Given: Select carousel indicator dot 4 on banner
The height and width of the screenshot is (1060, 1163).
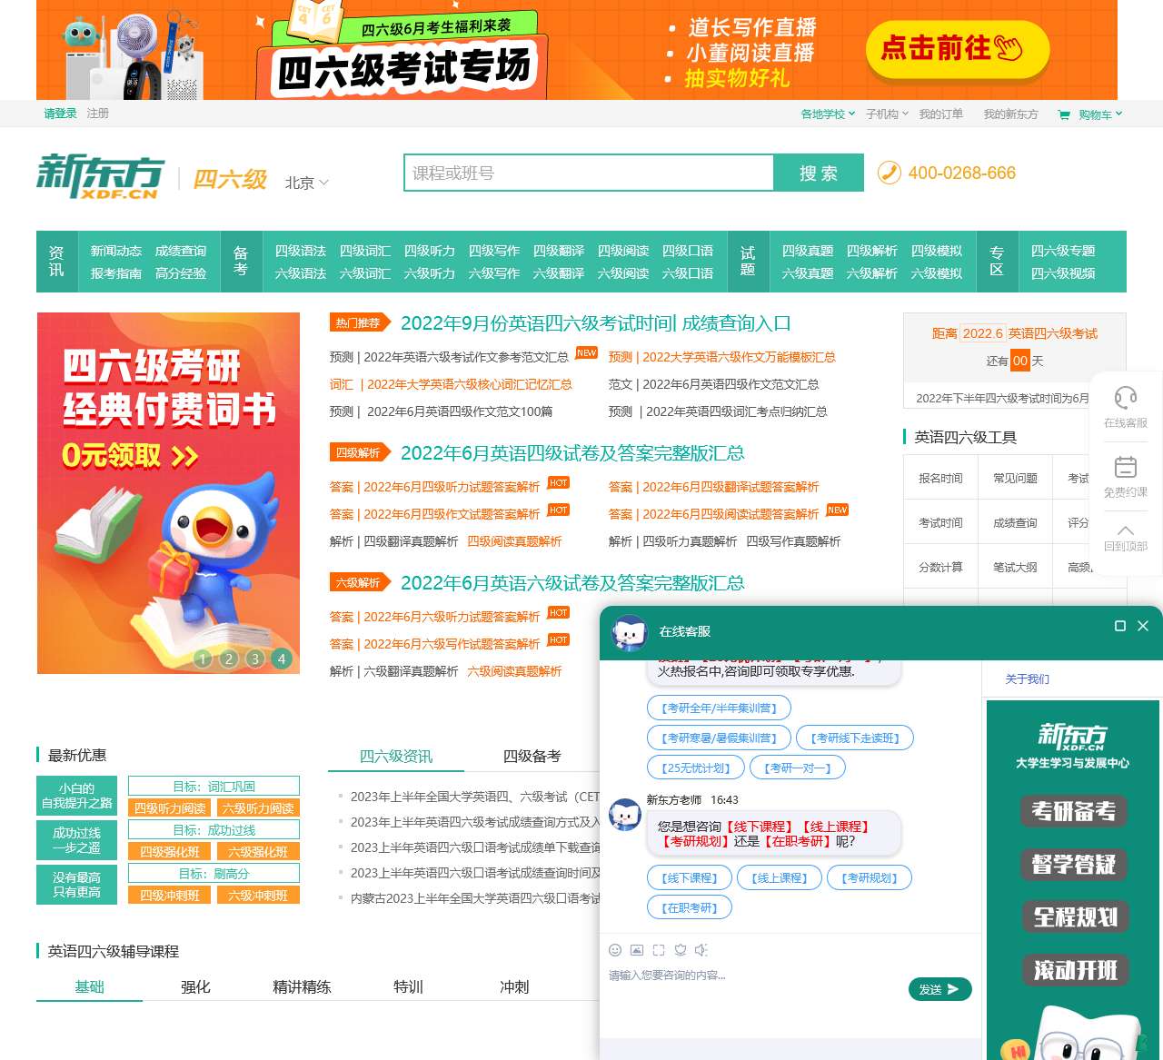Looking at the screenshot, I should click(x=282, y=659).
